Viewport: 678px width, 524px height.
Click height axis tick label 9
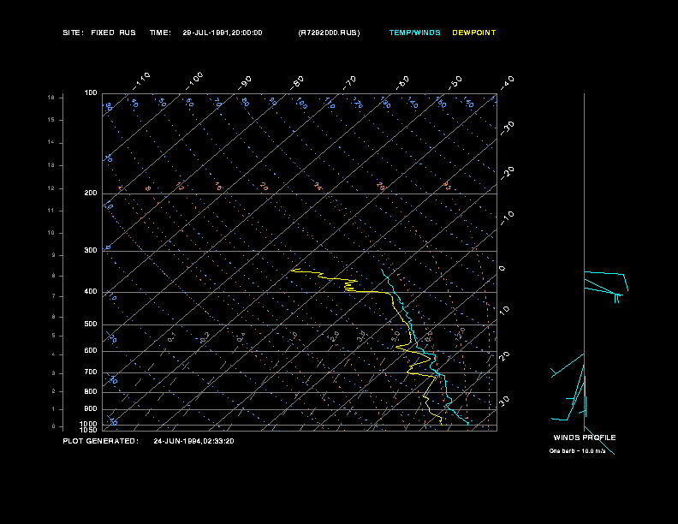54,255
